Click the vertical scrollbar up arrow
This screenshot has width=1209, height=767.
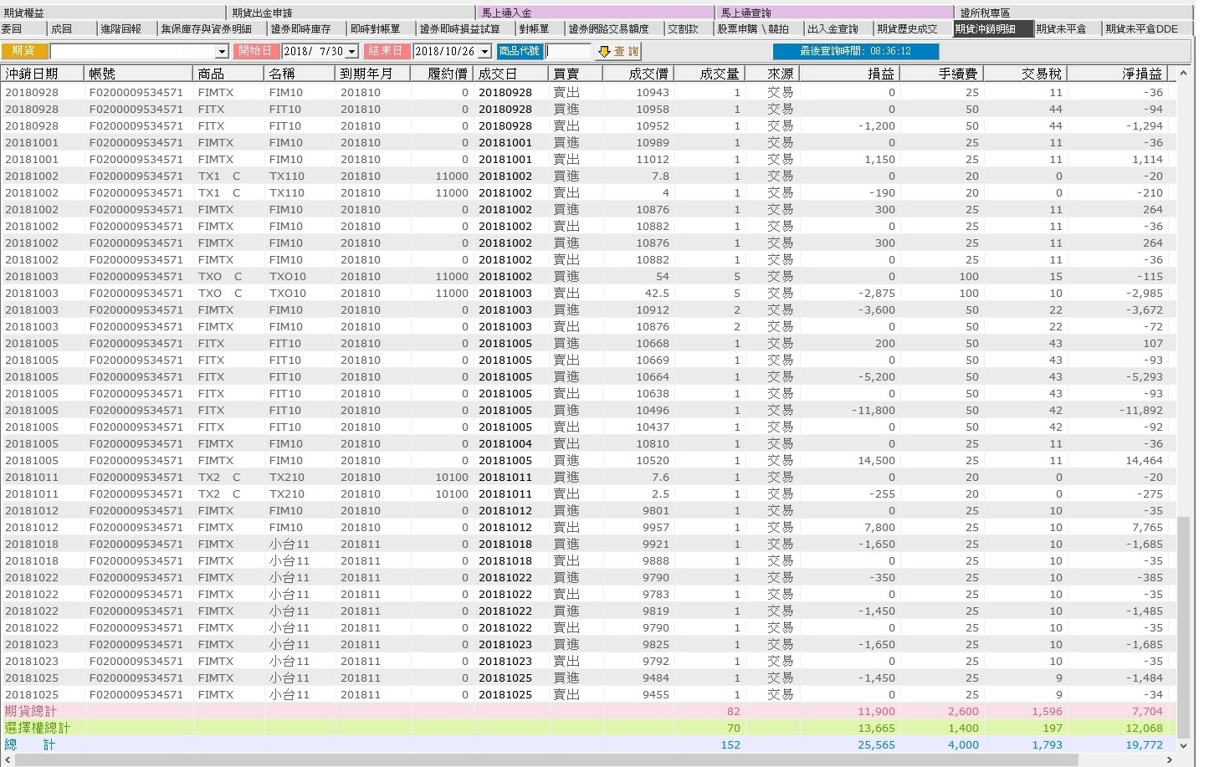(1183, 74)
